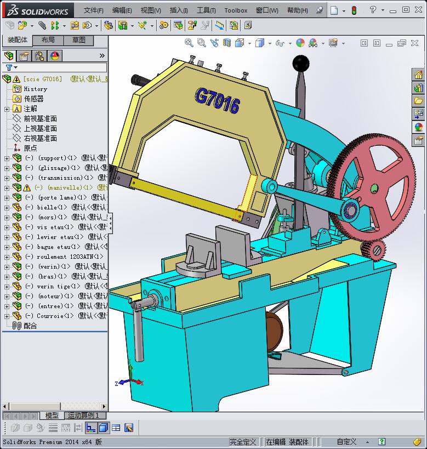Click the Bill of Materials icon

pyautogui.click(x=178, y=25)
